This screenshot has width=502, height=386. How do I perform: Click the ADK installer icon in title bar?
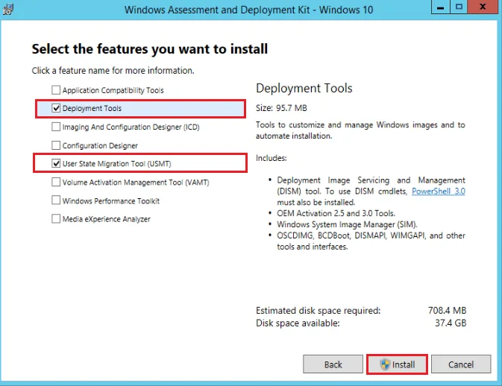click(8, 9)
